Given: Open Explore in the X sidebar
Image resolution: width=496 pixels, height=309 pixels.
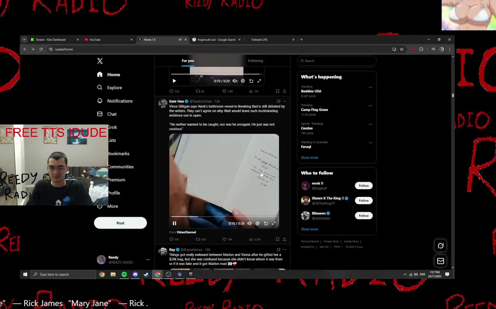Looking at the screenshot, I should (x=110, y=88).
